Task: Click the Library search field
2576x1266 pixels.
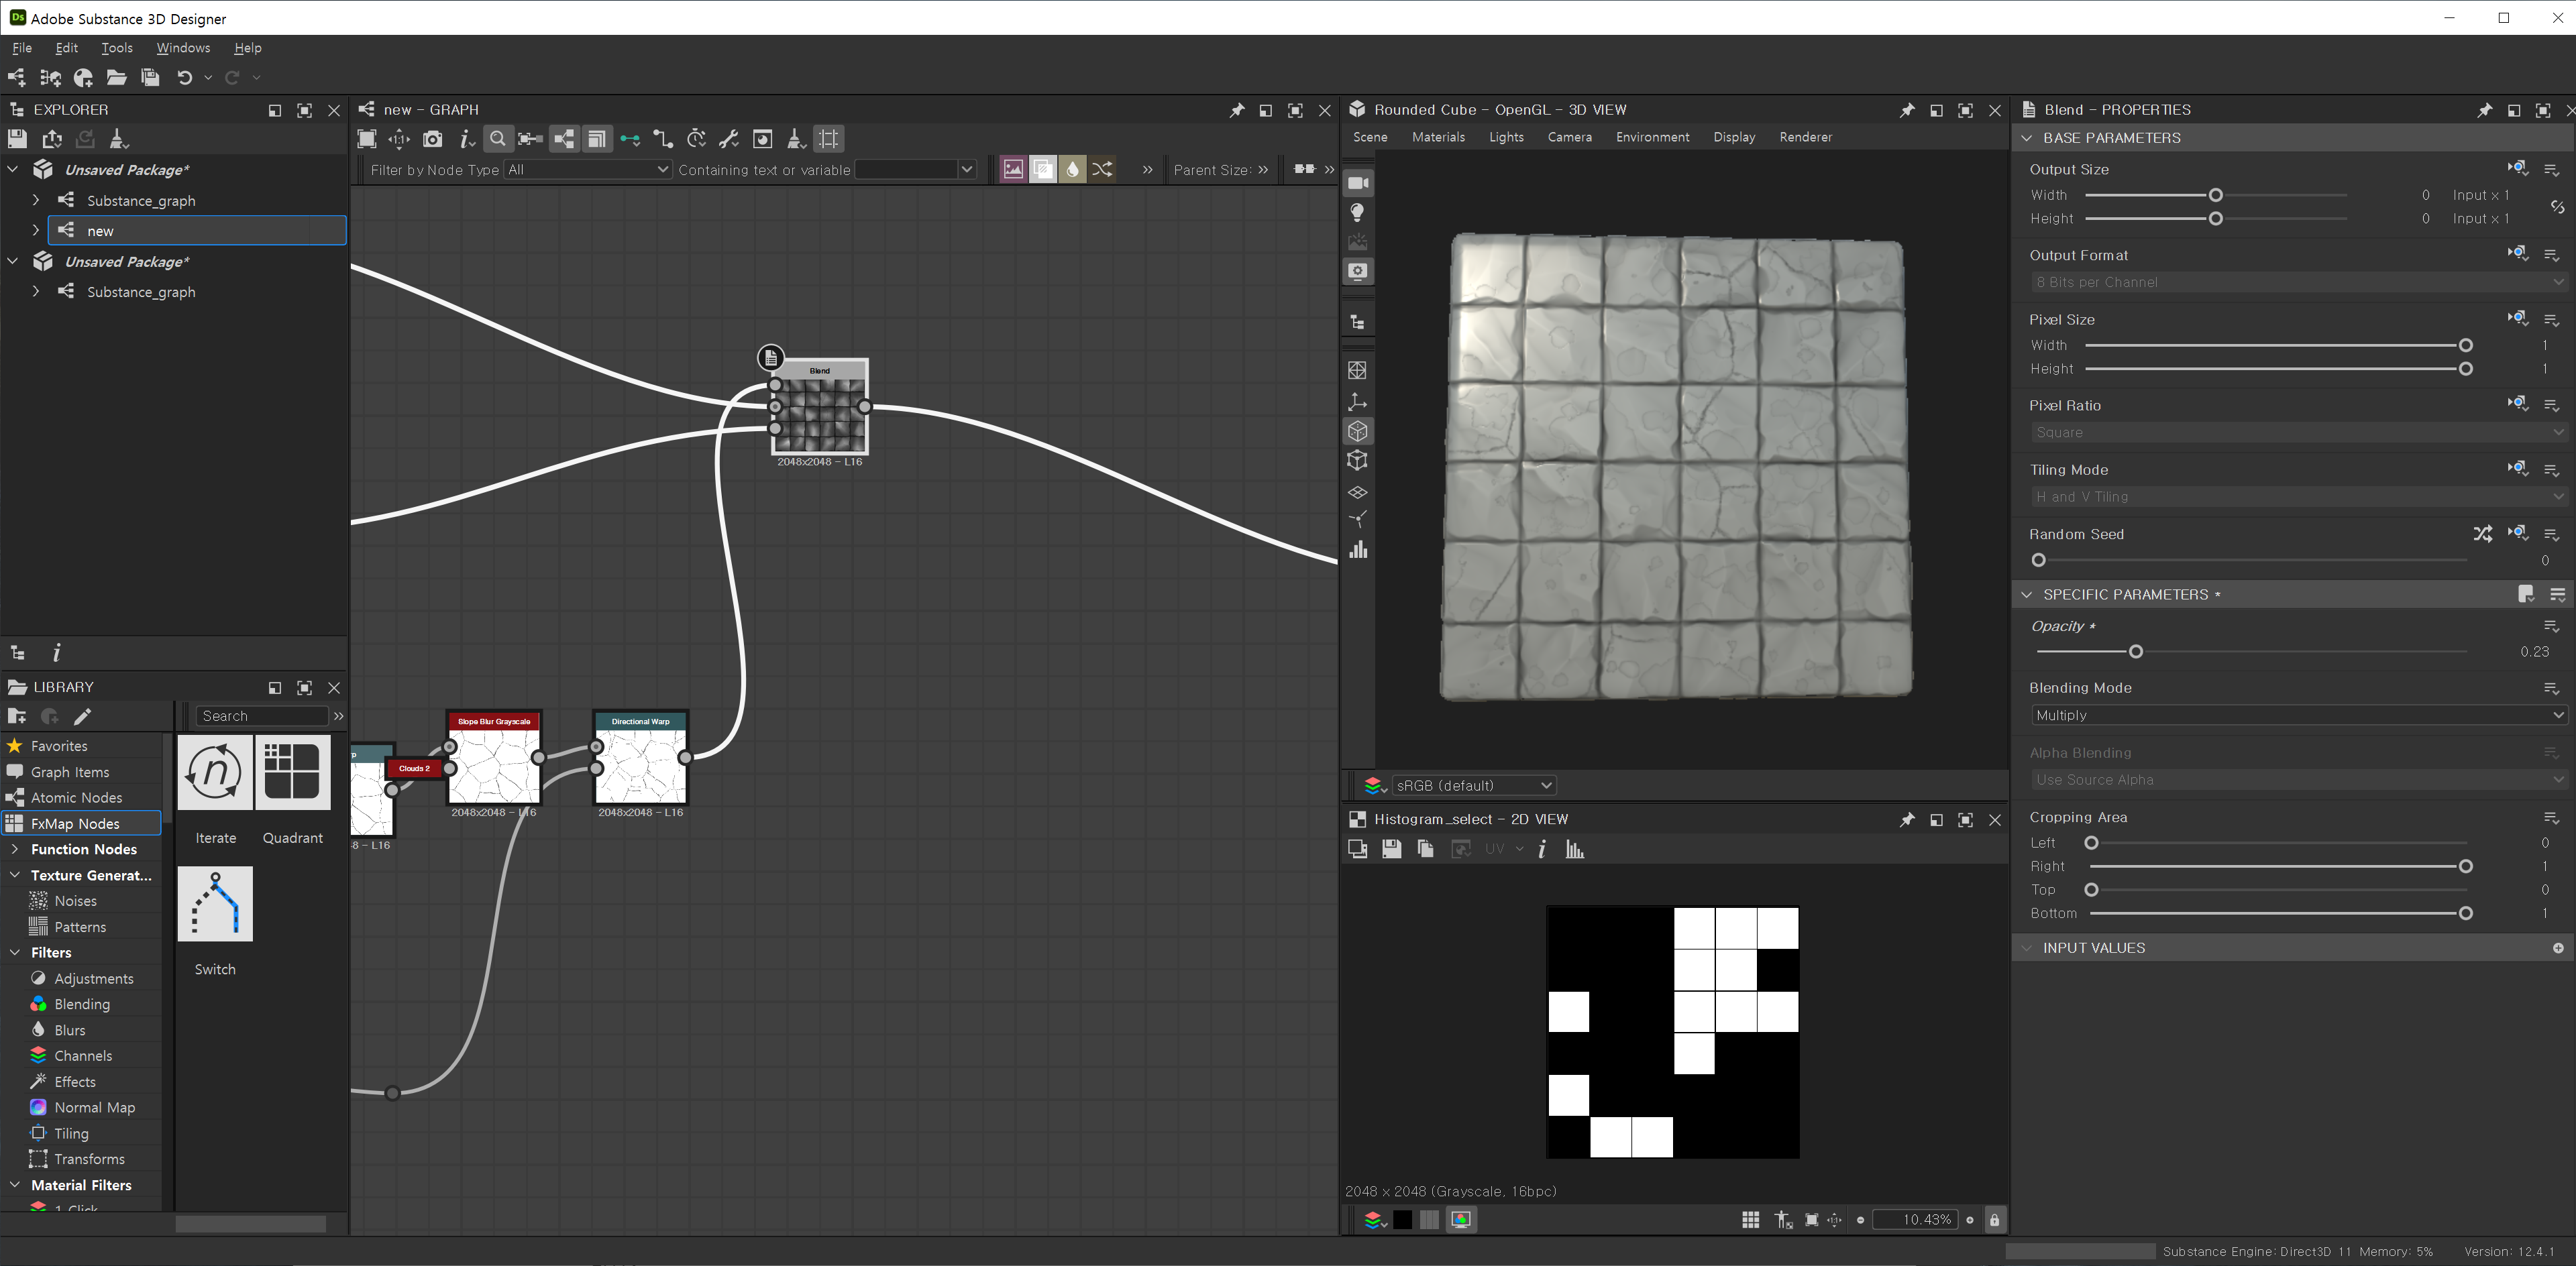Action: [x=262, y=715]
